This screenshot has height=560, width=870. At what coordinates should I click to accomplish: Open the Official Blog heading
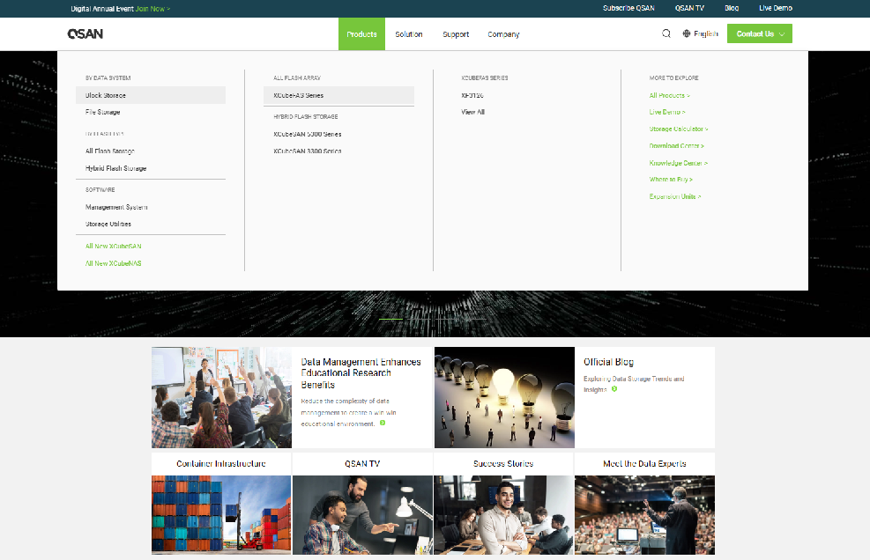point(609,362)
